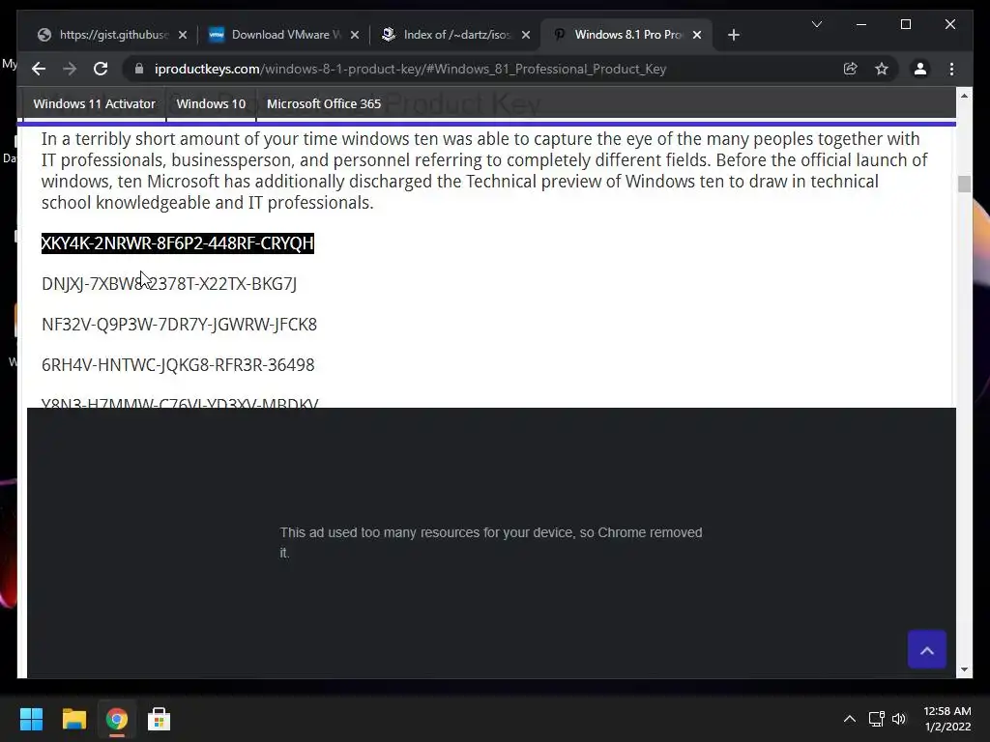990x742 pixels.
Task: Click highlighted key XKY4K-2NRWR-8F6P2-448RF-CRYQH
Action: (x=178, y=243)
